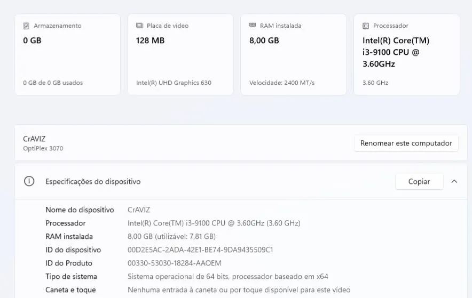Select the RAM card showing 8,00 GB
Screen dimensions: 472x298
pos(294,55)
